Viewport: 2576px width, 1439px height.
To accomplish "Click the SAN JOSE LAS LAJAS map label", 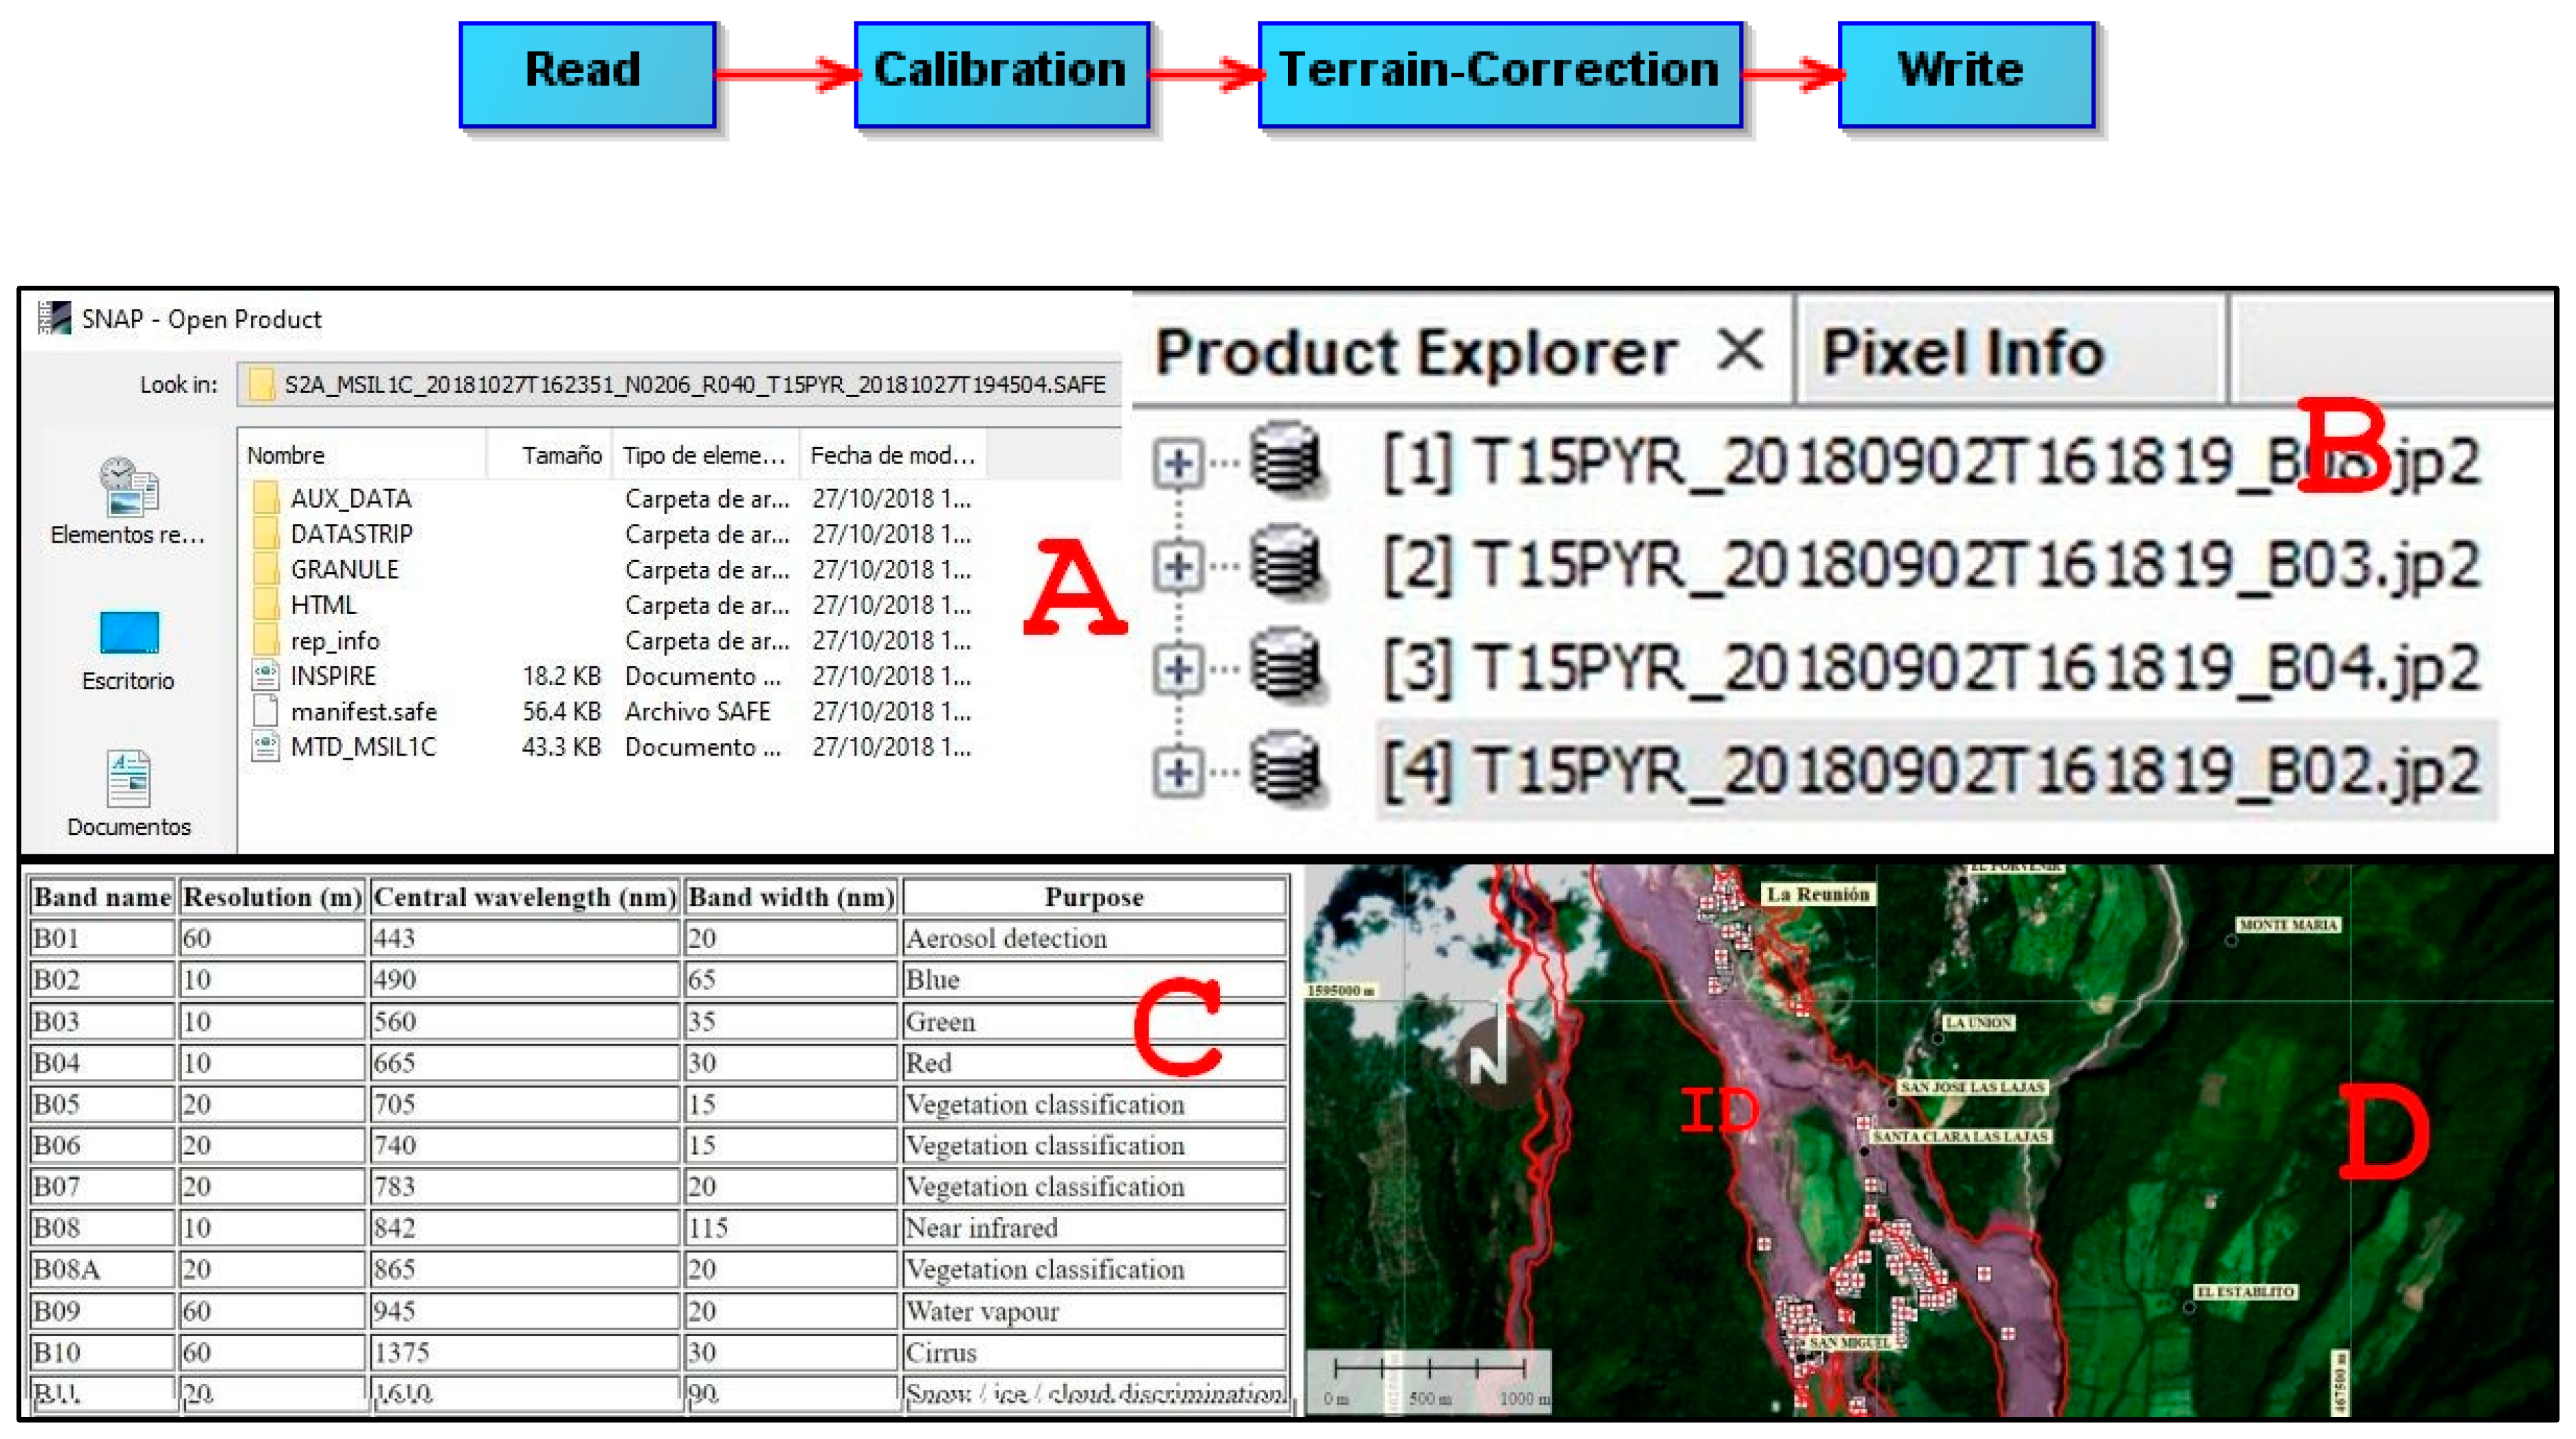I will coord(1973,1086).
